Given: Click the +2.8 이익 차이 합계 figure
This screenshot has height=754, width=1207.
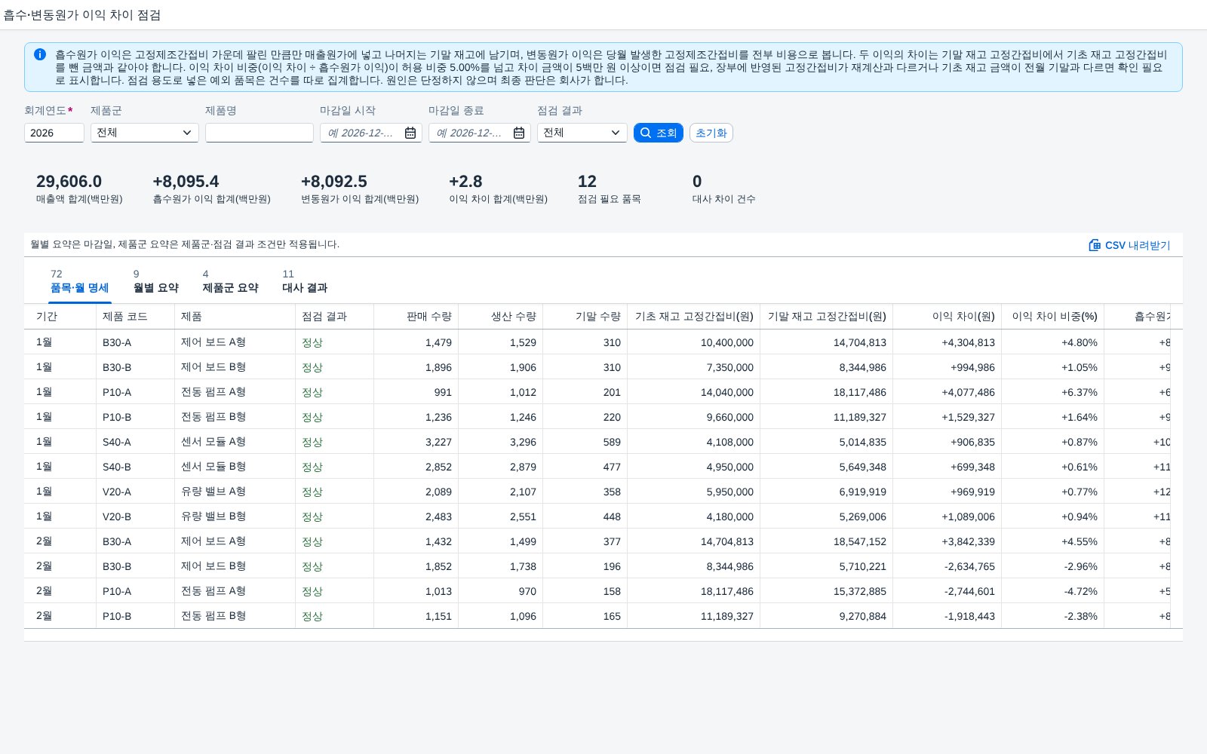Looking at the screenshot, I should pyautogui.click(x=465, y=182).
